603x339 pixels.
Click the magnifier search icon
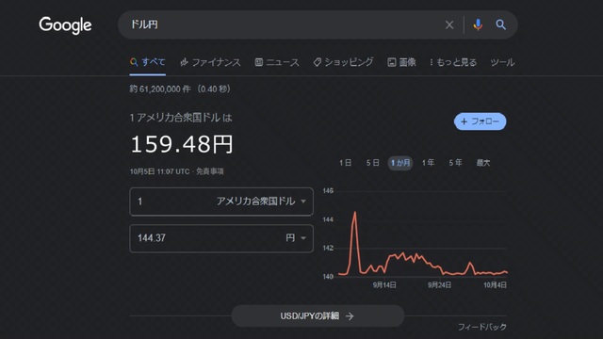tap(500, 25)
